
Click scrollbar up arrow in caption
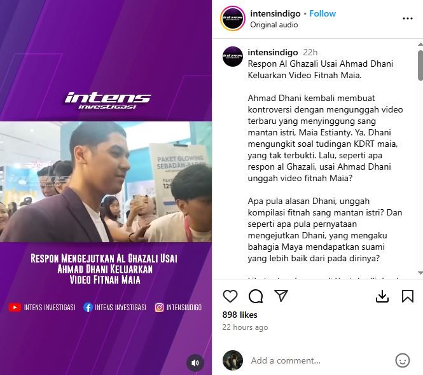tap(420, 44)
